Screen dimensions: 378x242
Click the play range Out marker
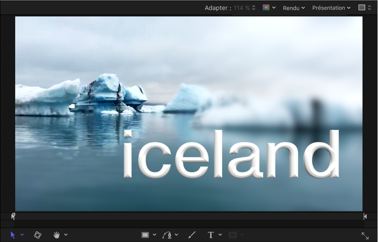[365, 216]
